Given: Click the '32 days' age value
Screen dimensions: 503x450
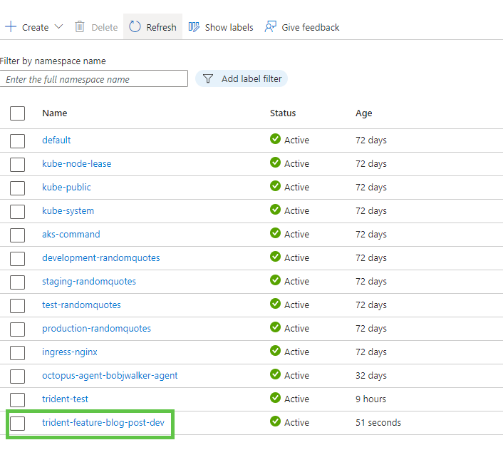Looking at the screenshot, I should pyautogui.click(x=370, y=376).
